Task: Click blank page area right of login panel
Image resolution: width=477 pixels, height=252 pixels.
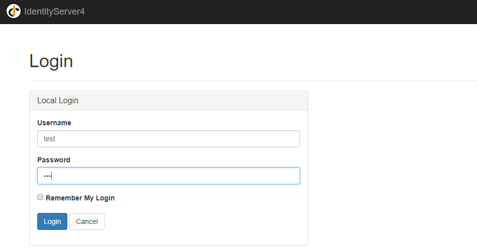Action: (x=392, y=165)
